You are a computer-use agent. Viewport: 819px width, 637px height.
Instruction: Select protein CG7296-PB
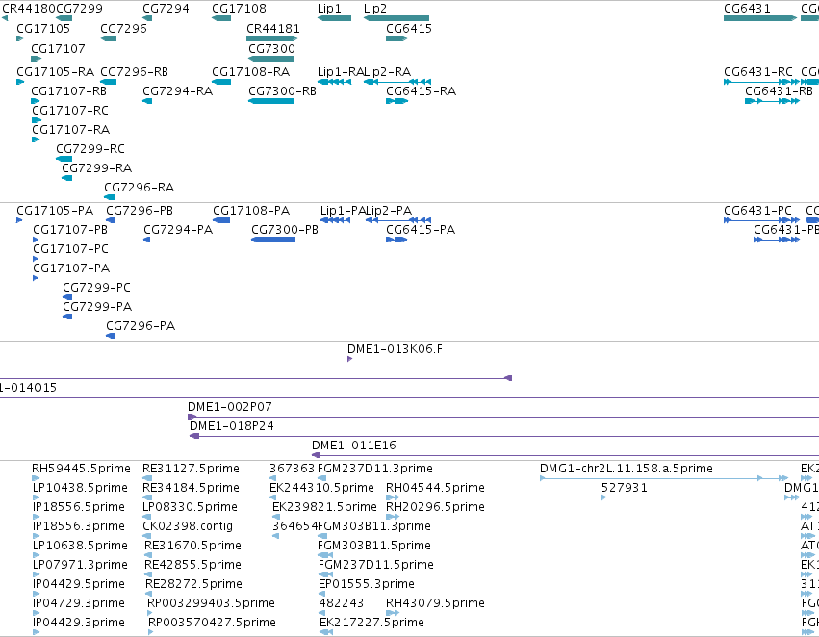[x=111, y=220]
